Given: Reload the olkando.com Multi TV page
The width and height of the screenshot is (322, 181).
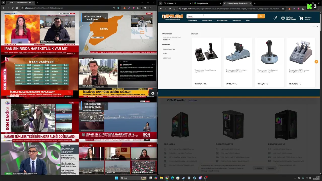Looking at the screenshot, I should (12, 8).
